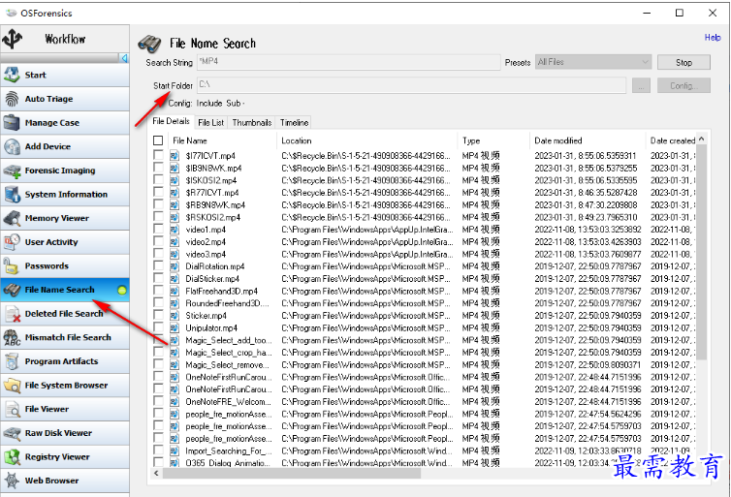
Task: Check the box for DialSticker.mp4
Action: [x=158, y=279]
